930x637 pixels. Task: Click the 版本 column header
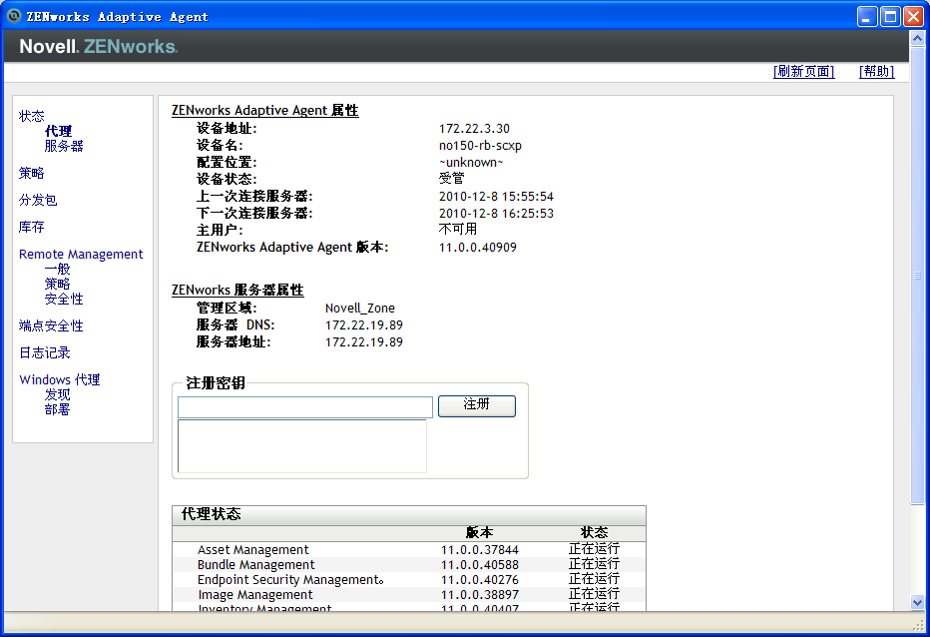479,532
